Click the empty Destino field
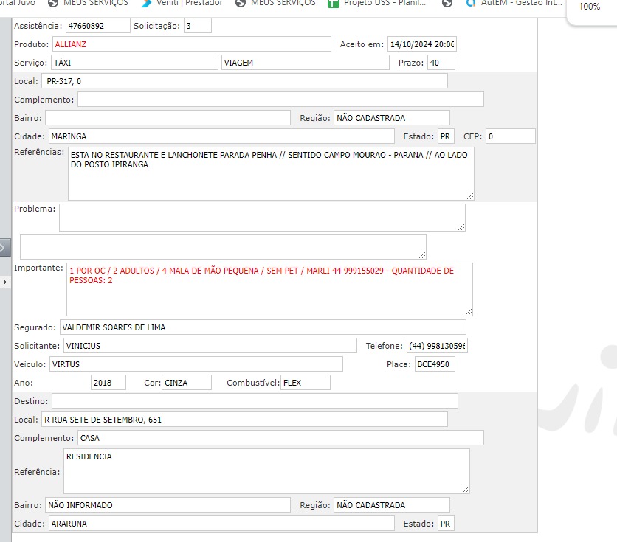The width and height of the screenshot is (617, 542). [x=255, y=401]
